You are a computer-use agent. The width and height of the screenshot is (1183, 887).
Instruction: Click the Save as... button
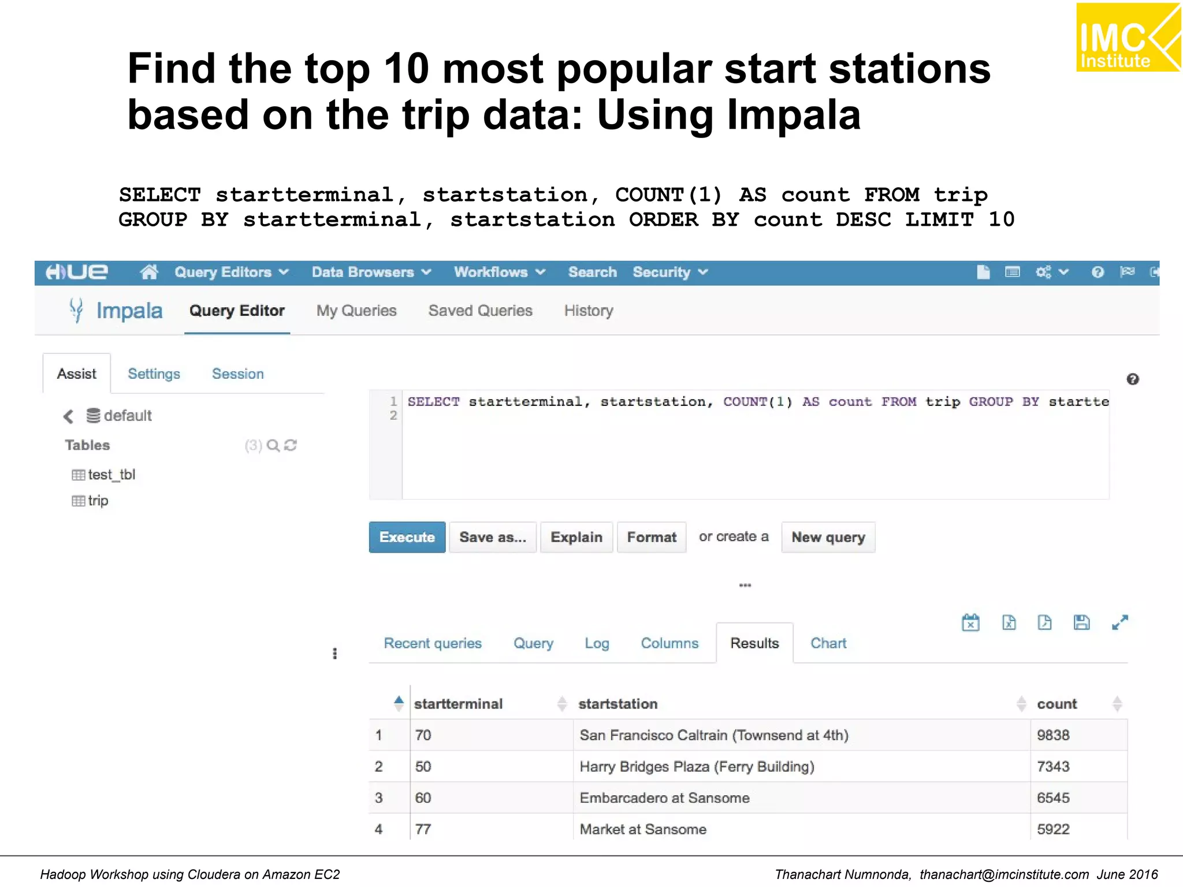[493, 537]
